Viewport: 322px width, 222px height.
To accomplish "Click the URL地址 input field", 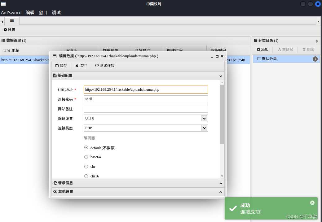I will point(146,90).
